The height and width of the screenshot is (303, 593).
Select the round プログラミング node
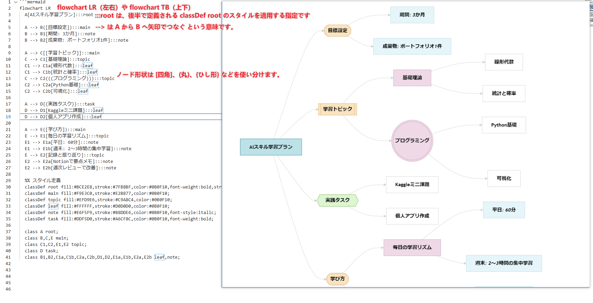(x=412, y=140)
